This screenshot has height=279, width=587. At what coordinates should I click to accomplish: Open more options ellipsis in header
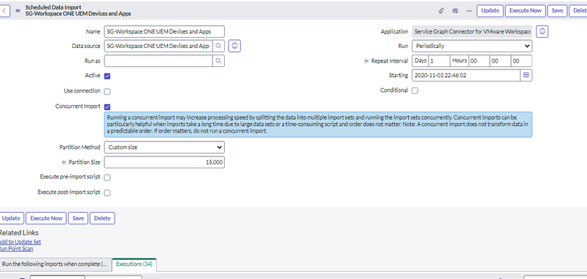469,11
